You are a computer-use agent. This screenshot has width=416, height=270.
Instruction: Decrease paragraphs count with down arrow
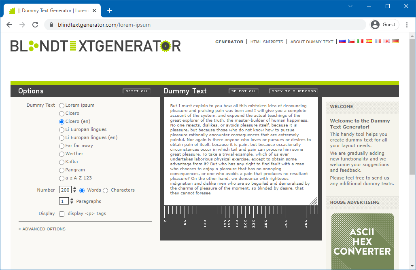tap(72, 203)
